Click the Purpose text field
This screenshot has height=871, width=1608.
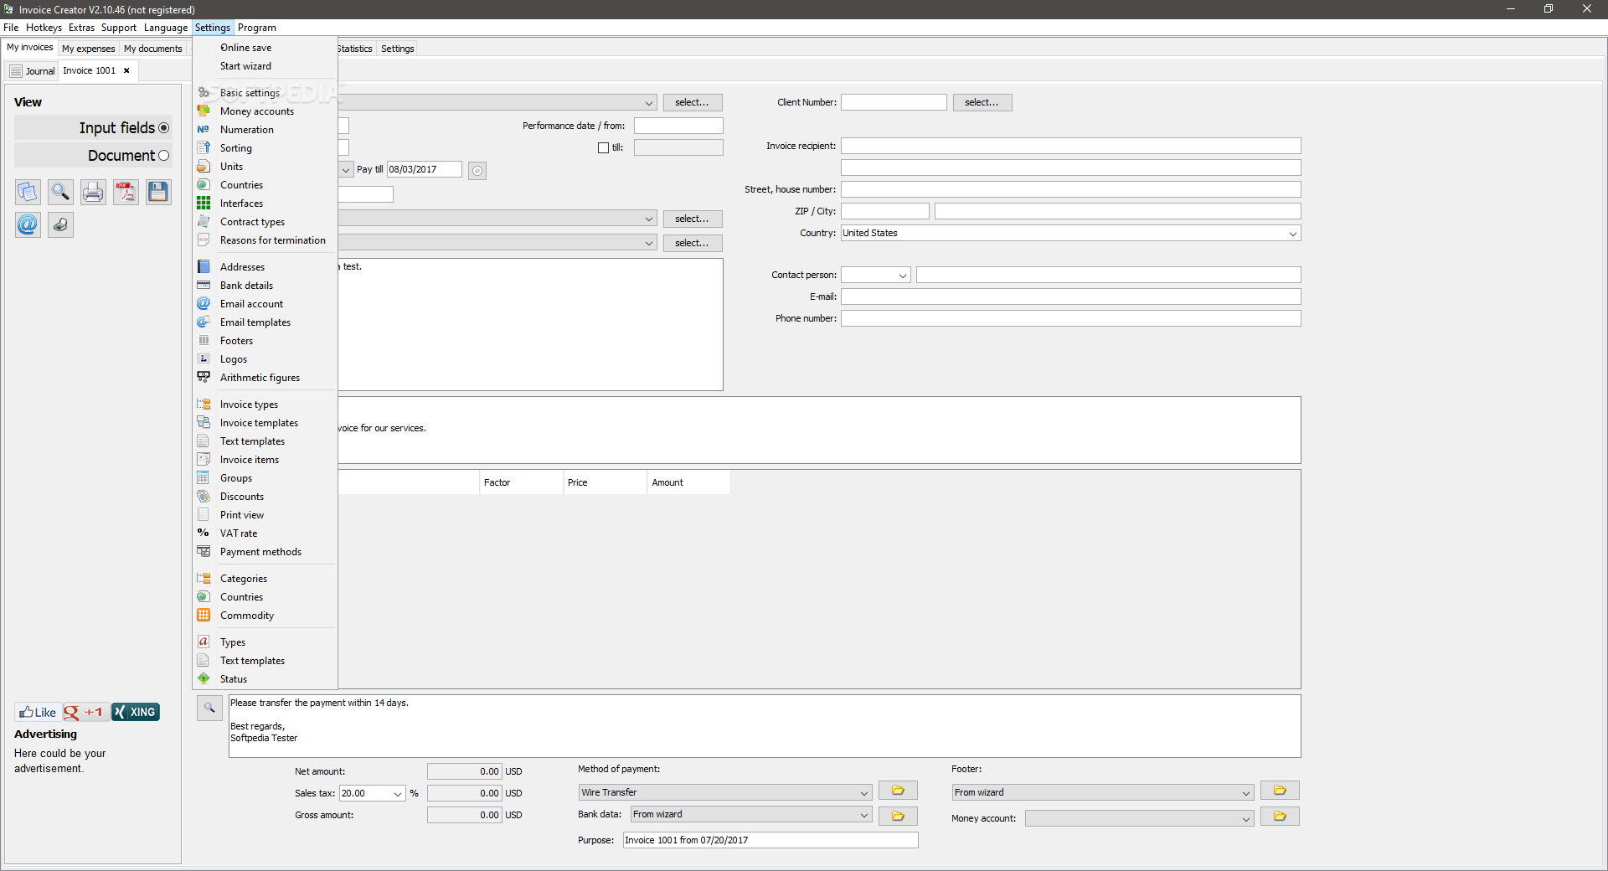coord(770,840)
